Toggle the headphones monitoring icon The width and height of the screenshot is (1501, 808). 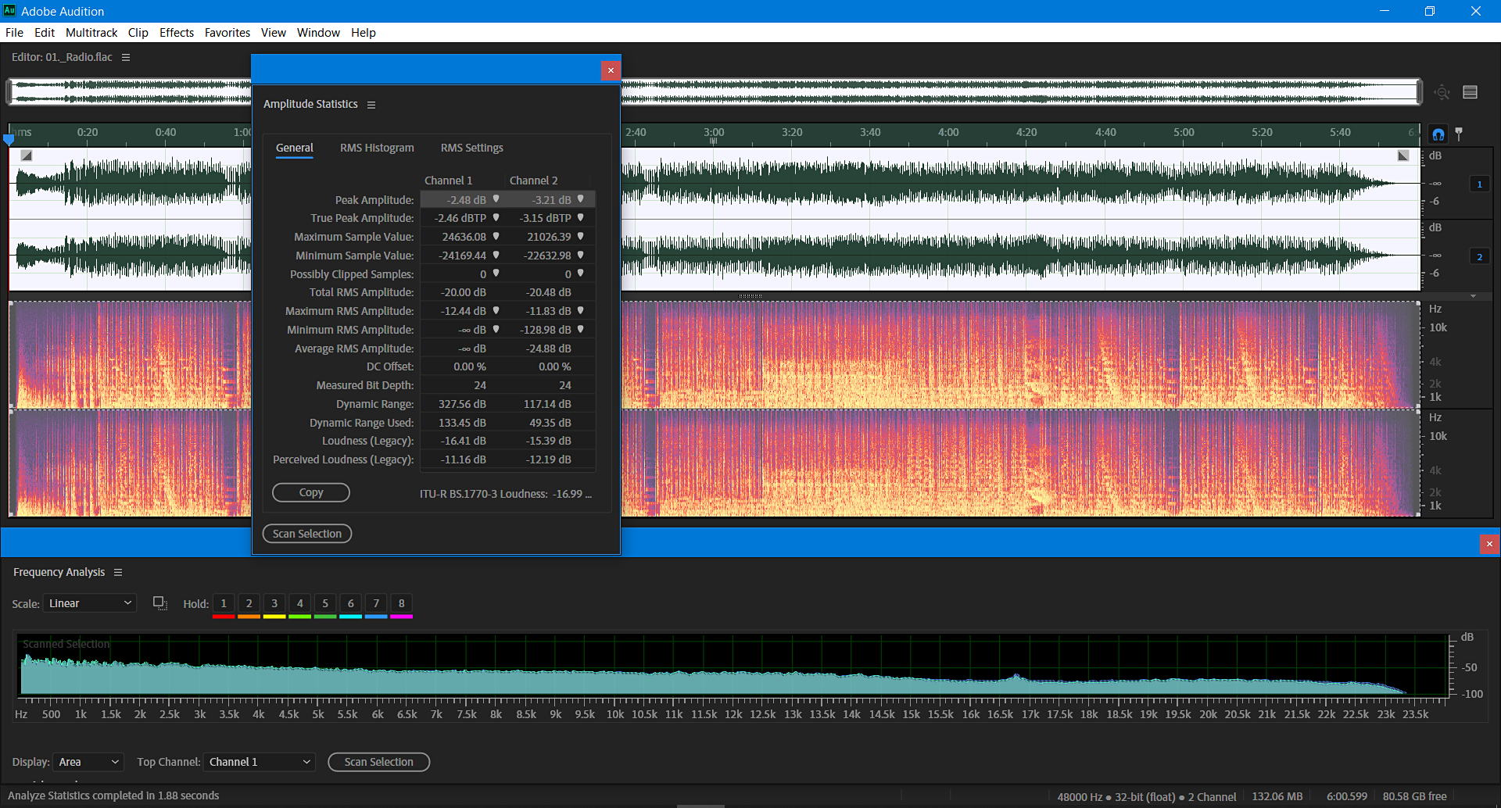(1438, 133)
